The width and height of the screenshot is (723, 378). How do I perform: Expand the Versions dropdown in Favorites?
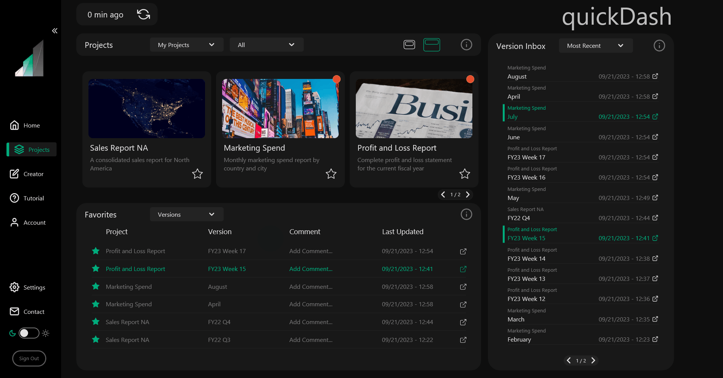pyautogui.click(x=186, y=214)
